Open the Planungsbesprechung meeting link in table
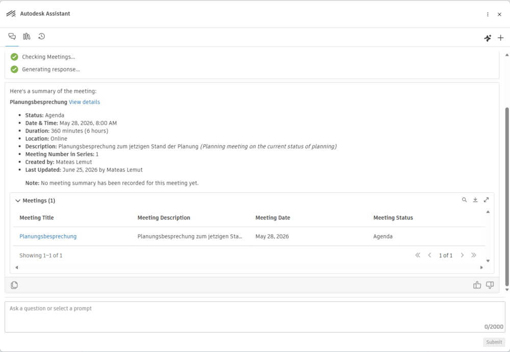Viewport: 510px width, 352px height. [48, 237]
